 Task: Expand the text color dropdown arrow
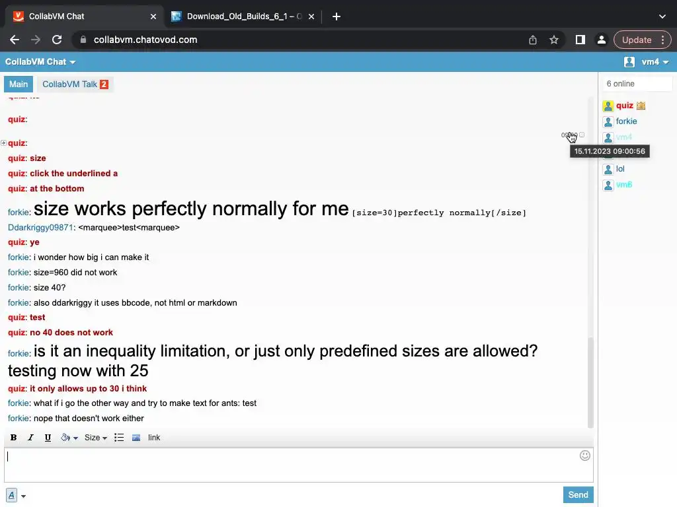75,438
